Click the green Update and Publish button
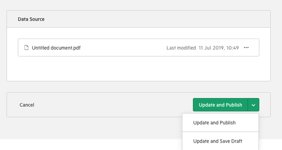The height and width of the screenshot is (150, 282). tap(220, 105)
